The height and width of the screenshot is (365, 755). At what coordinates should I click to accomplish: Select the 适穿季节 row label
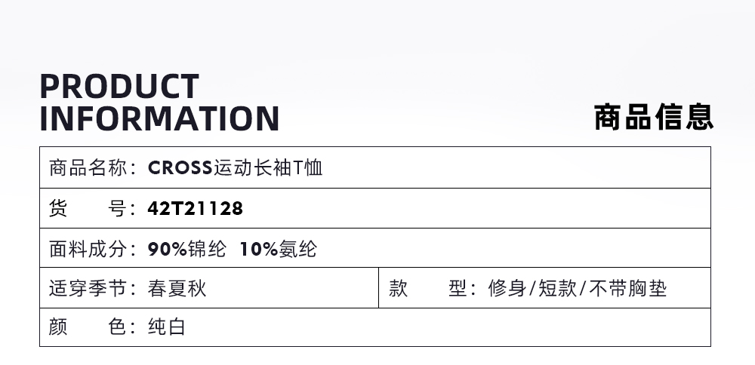tap(88, 288)
